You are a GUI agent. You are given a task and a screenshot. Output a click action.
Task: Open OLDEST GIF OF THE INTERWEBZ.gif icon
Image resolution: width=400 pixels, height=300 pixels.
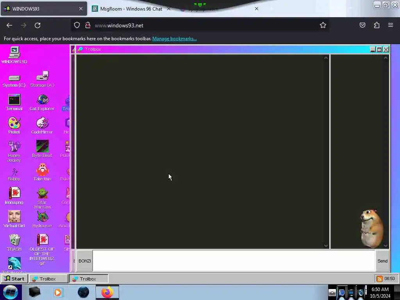click(42, 250)
